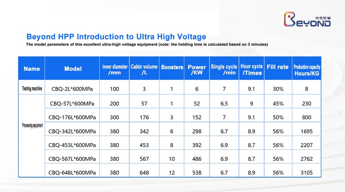Select the Hour cycle /Times header
The image size is (345, 192).
252,69
